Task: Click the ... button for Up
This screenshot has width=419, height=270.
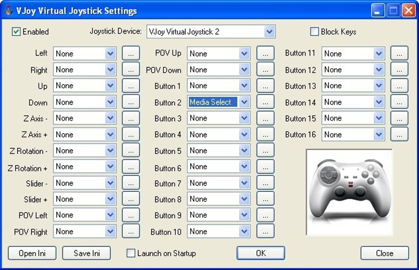Action: click(131, 85)
